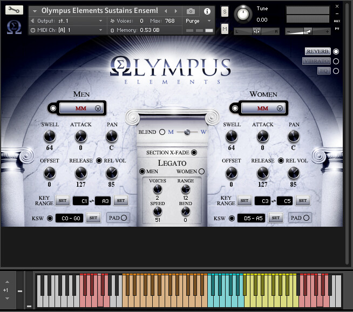Open the REVERB settings tab

318,51
